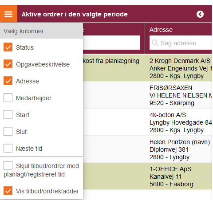Collapse panel with the back arrow icon

pyautogui.click(x=200, y=14)
